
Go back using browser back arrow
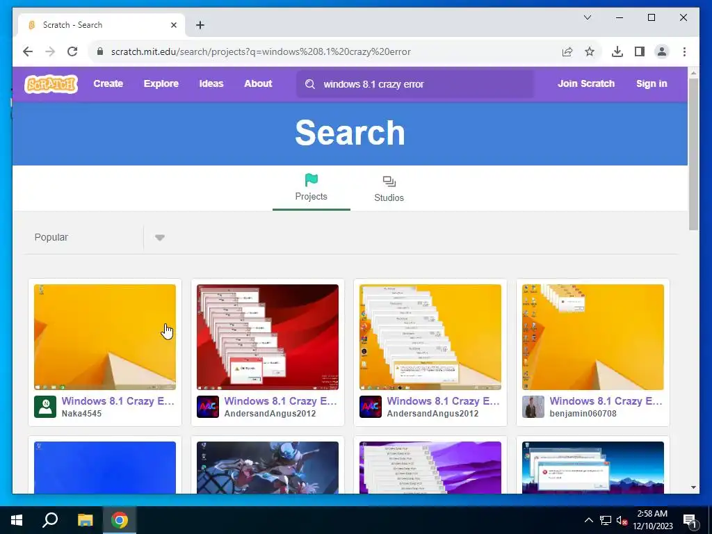tap(28, 51)
